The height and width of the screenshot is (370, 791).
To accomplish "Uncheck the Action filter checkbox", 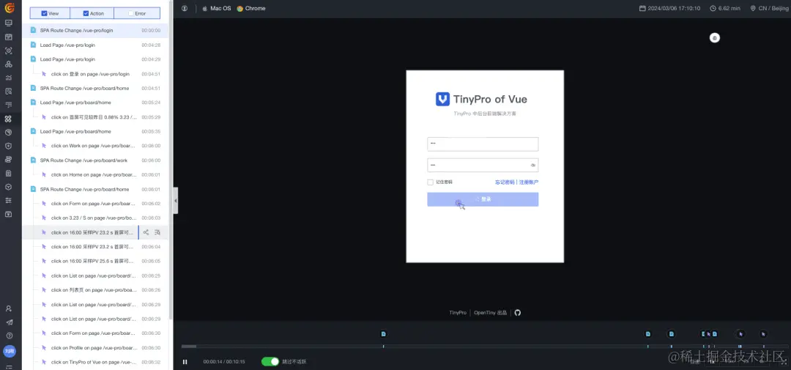I will 86,14.
